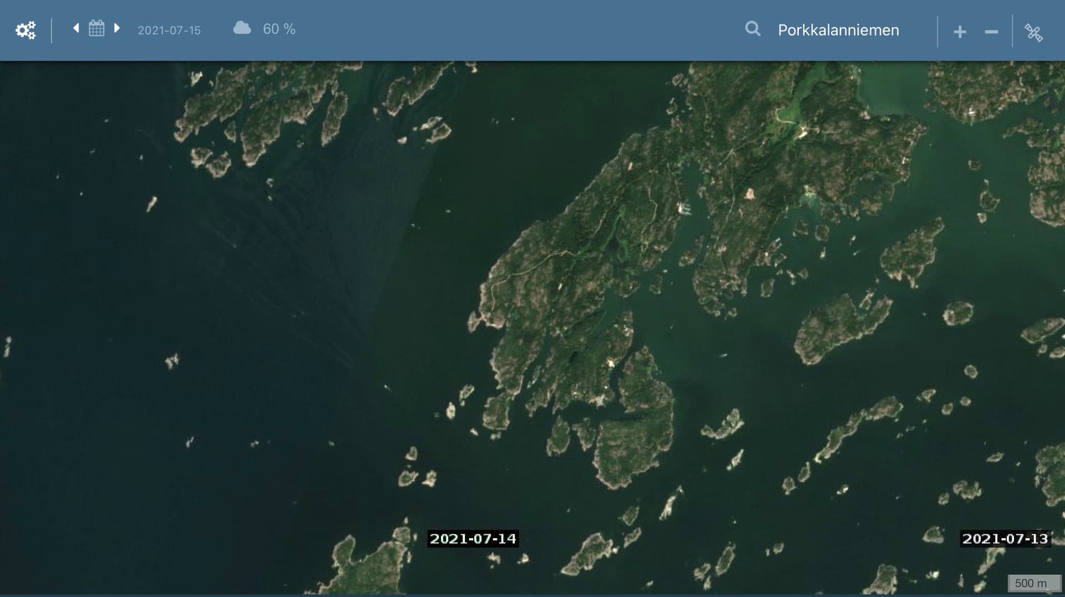Viewport: 1065px width, 597px height.
Task: Select the 2021-07-13 image date label
Action: [x=1005, y=539]
